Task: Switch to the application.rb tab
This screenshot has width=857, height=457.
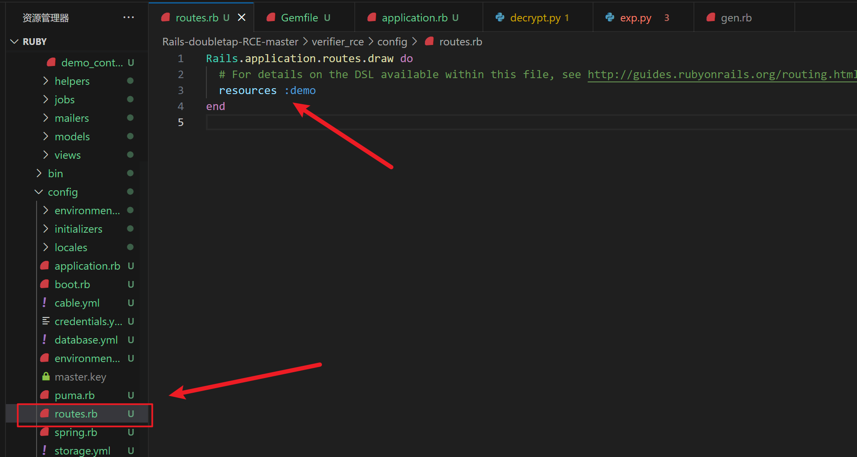Action: click(x=414, y=18)
